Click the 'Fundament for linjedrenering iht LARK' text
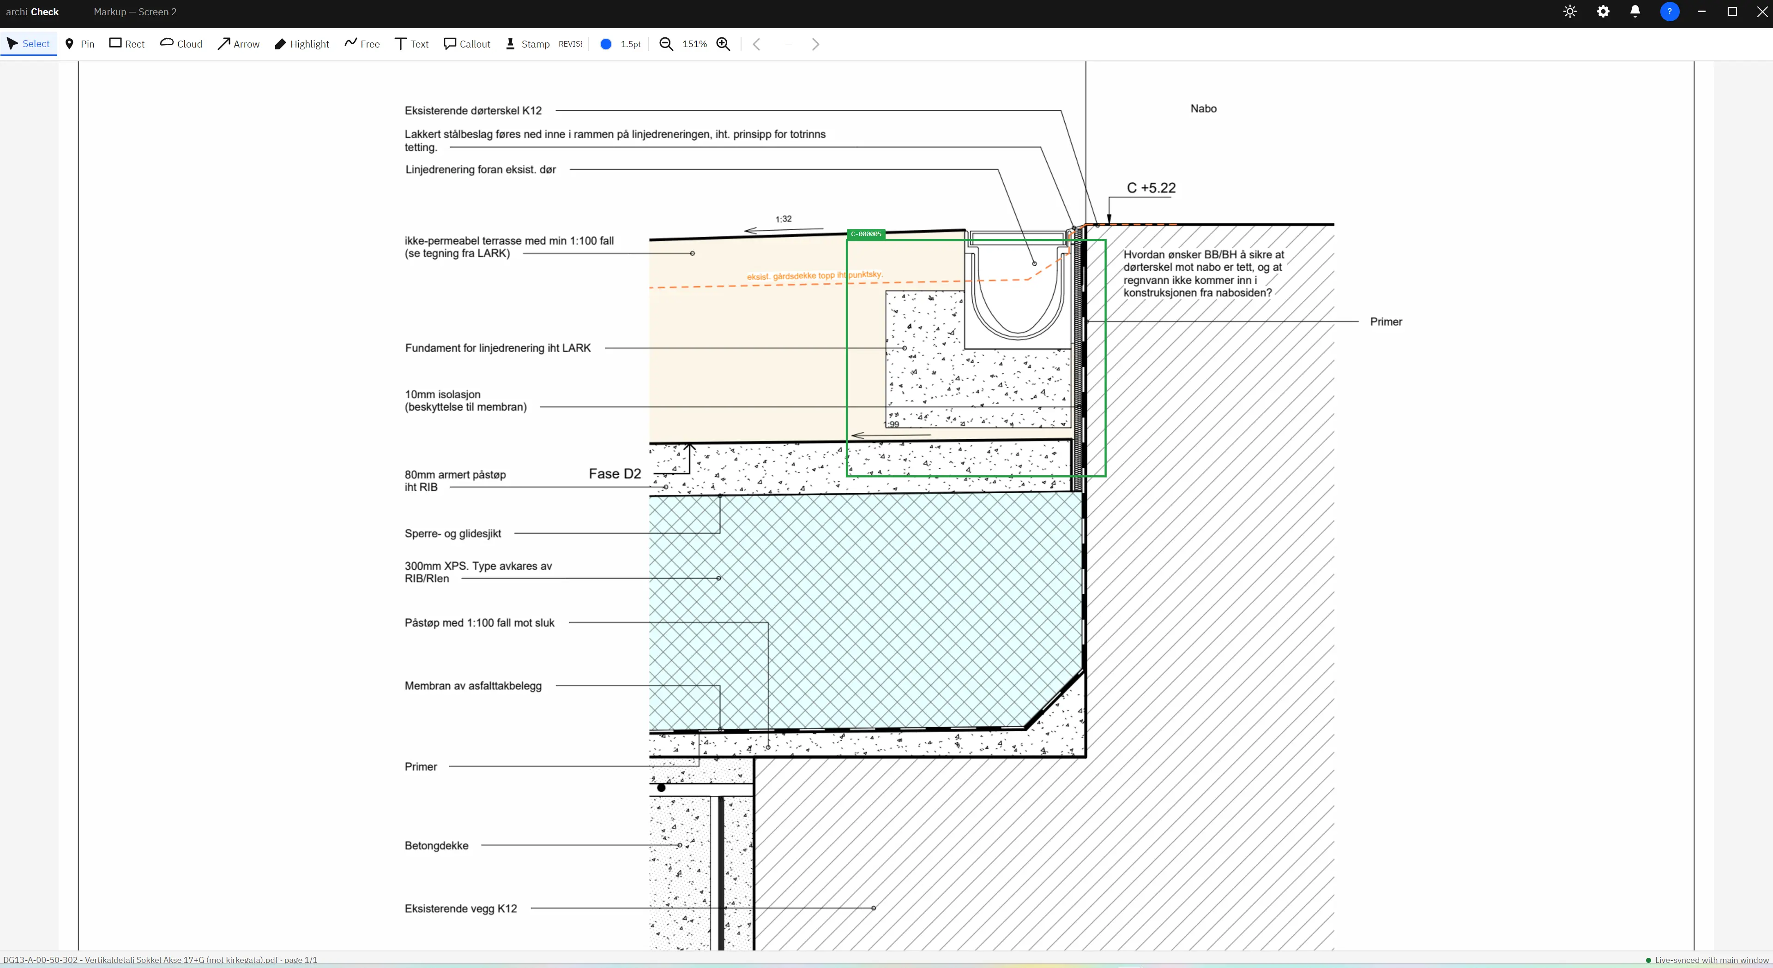This screenshot has width=1773, height=968. point(498,348)
